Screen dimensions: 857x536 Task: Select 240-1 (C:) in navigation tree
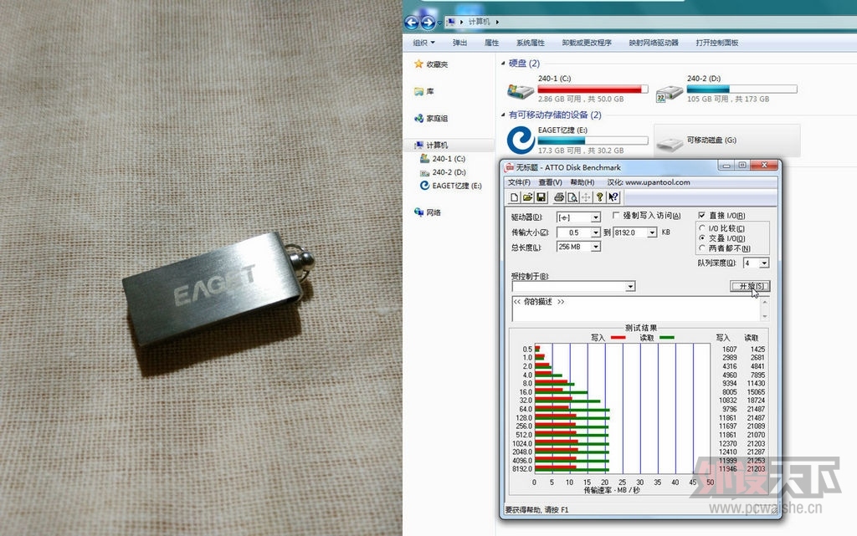(x=443, y=158)
